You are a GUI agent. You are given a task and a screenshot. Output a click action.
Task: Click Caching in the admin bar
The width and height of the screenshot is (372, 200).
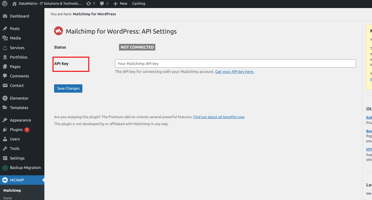pyautogui.click(x=139, y=4)
